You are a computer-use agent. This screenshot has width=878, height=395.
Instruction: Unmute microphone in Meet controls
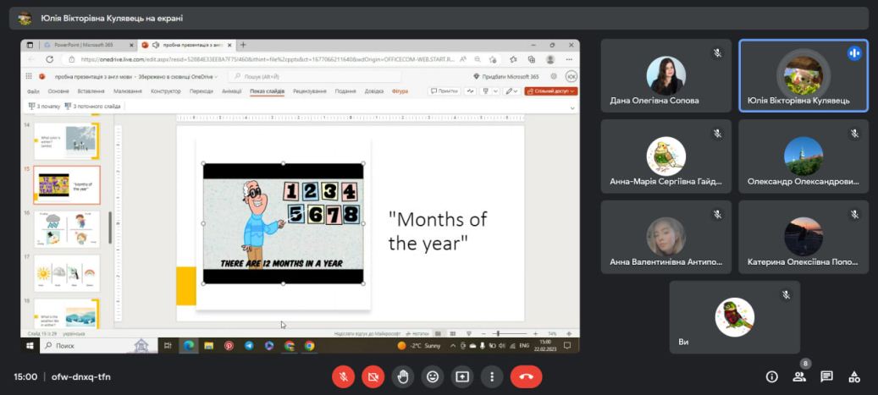click(343, 377)
